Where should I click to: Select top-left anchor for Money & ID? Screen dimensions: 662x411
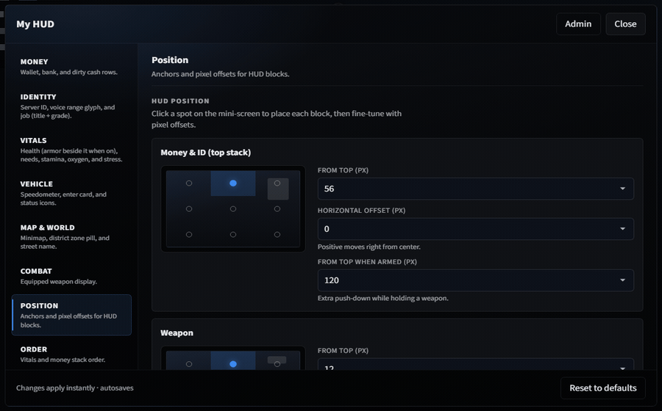189,183
